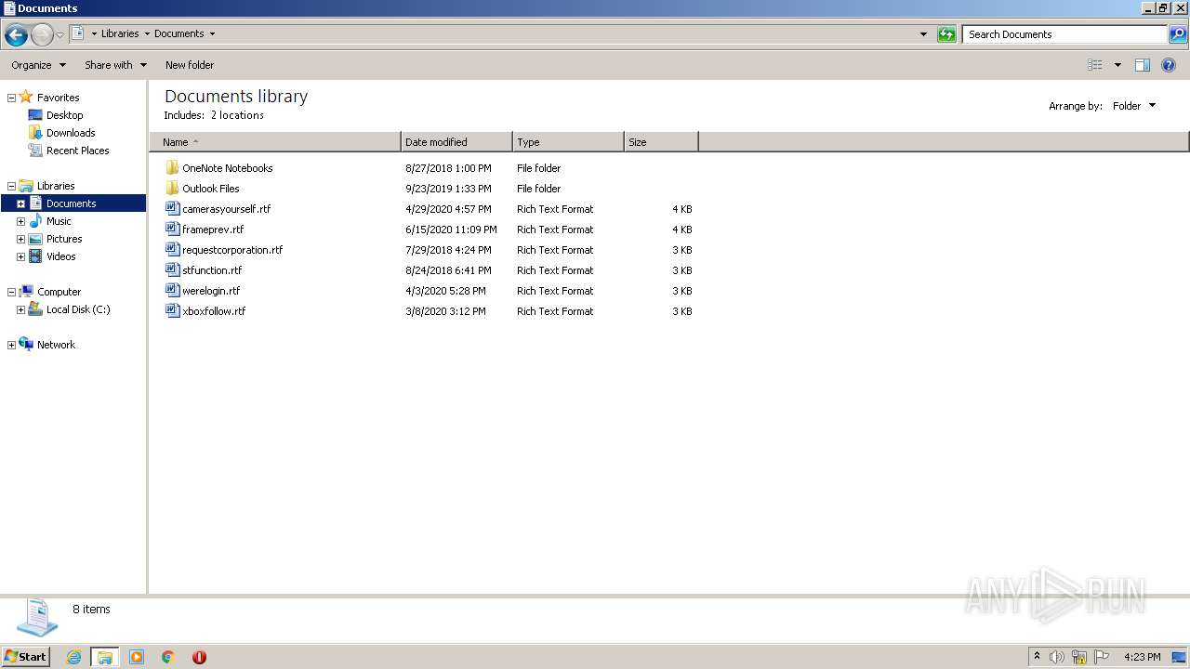Go back using the Back arrow button

(16, 35)
